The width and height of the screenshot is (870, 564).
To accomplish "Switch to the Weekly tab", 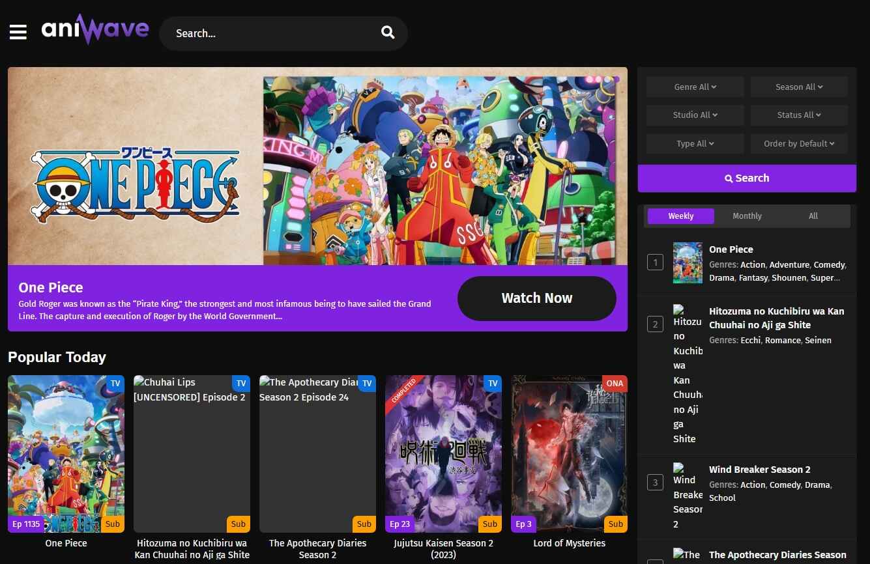I will coord(681,216).
